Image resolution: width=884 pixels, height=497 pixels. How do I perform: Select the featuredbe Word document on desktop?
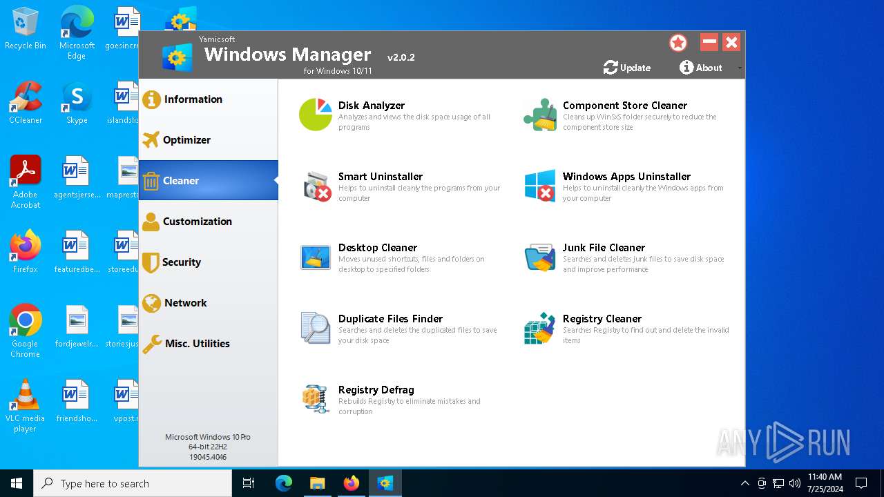77,253
